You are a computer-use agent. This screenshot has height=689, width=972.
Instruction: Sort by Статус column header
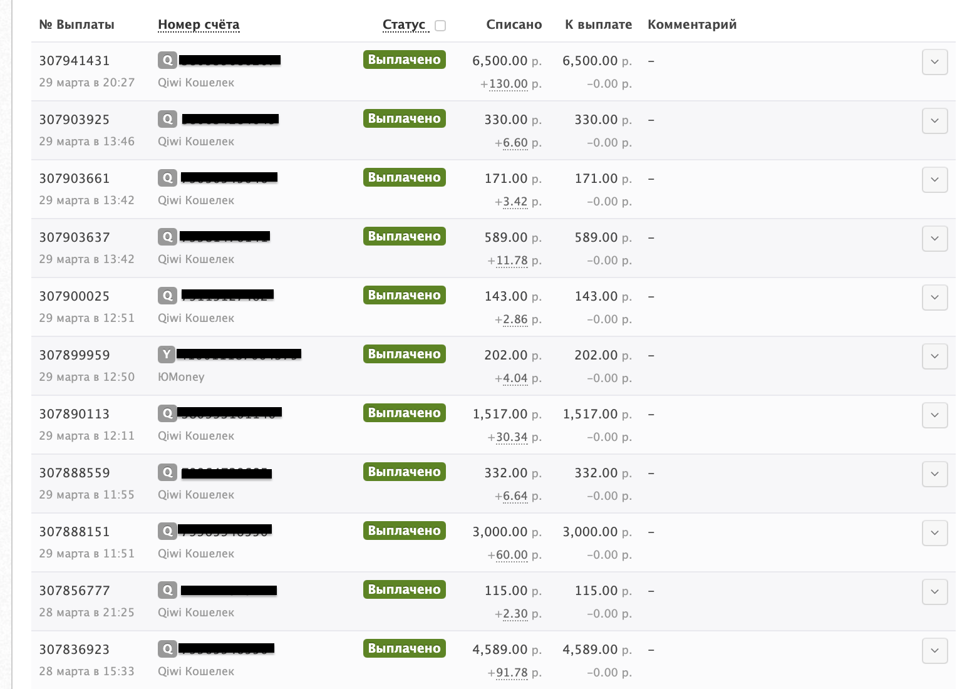tap(404, 24)
